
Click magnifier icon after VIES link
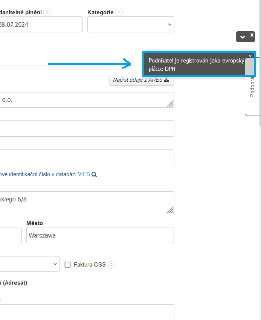tap(94, 175)
